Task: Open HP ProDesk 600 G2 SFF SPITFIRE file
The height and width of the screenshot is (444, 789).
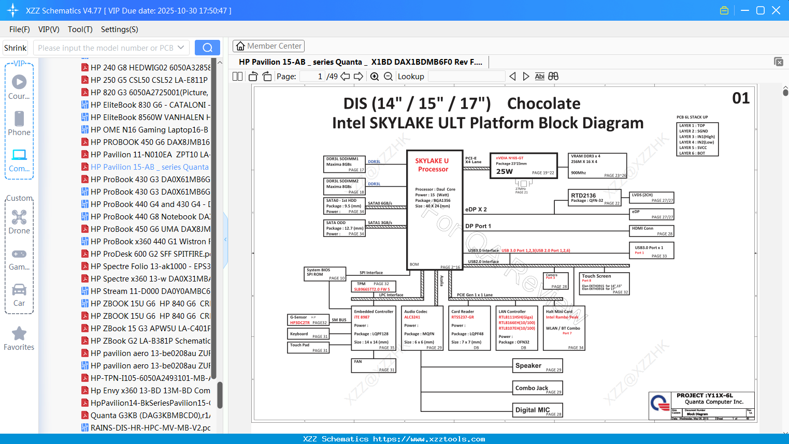Action: (146, 254)
